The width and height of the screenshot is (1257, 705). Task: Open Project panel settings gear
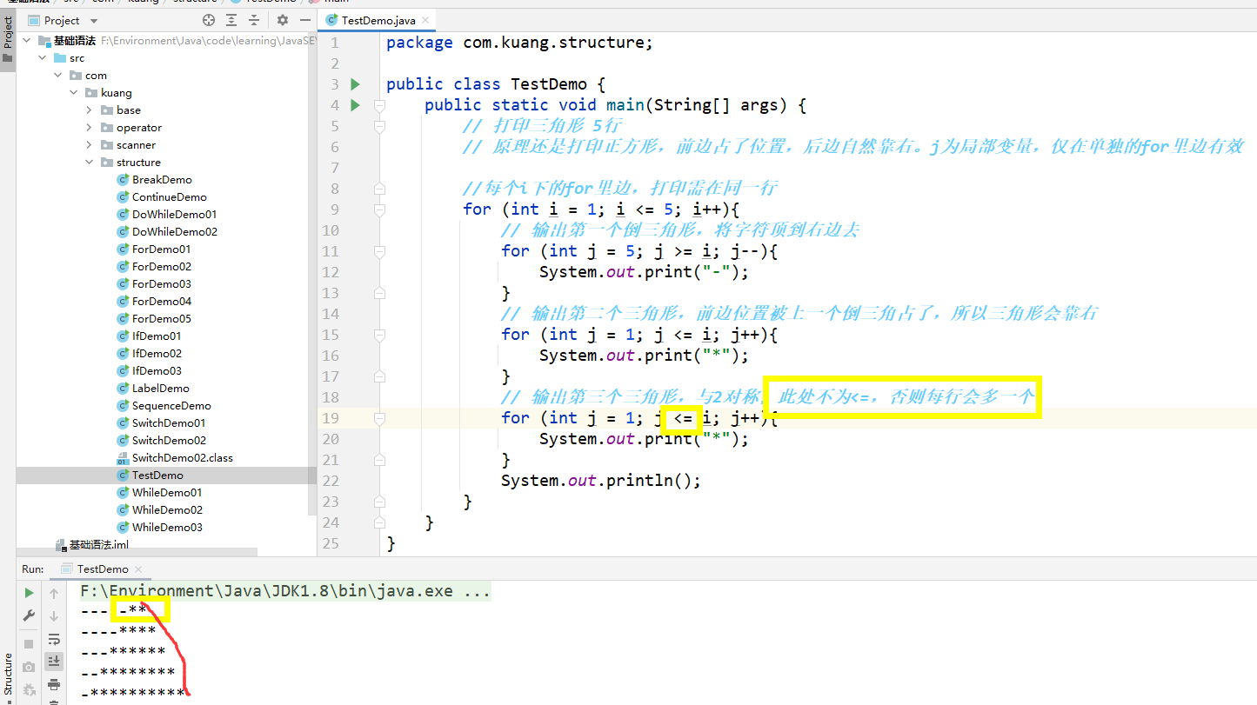tap(282, 20)
